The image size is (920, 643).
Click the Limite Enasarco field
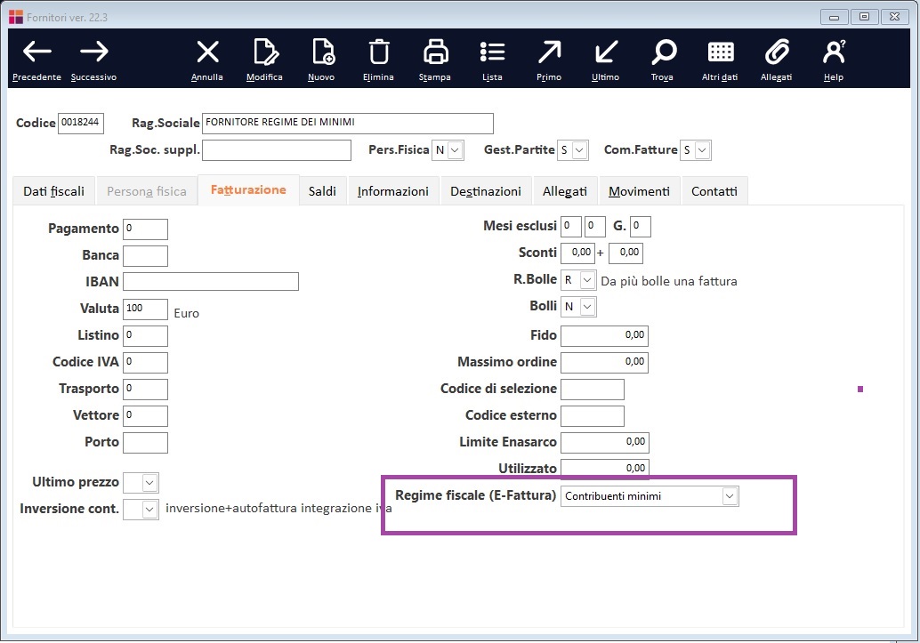pos(605,443)
